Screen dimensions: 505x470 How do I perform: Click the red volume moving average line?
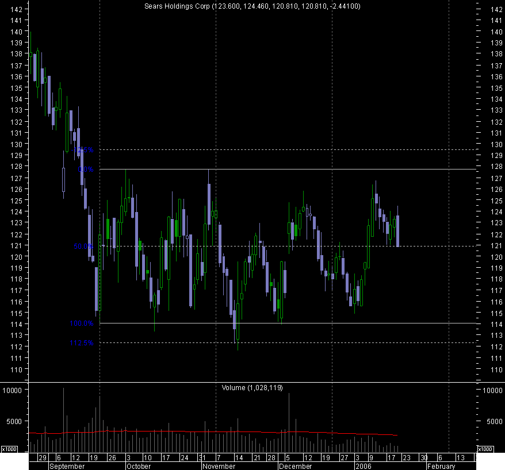pyautogui.click(x=213, y=432)
